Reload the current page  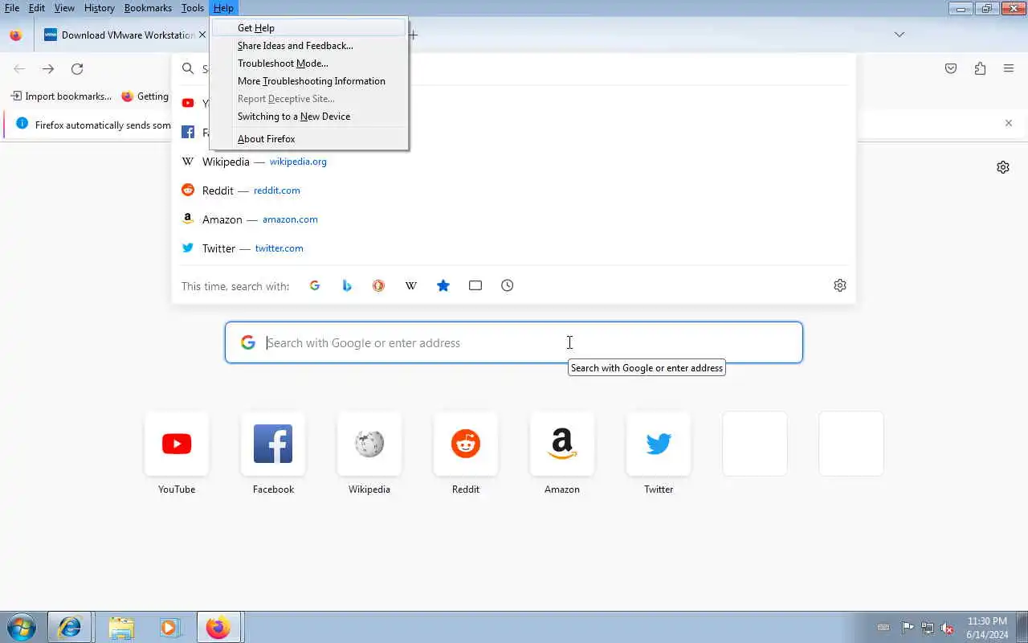77,69
